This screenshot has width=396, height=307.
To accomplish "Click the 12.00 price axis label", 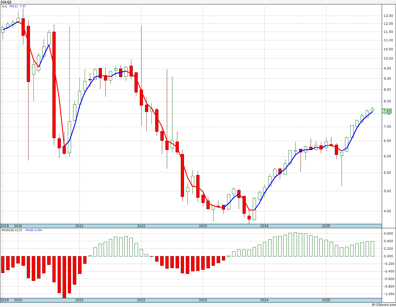I will coord(388,24).
